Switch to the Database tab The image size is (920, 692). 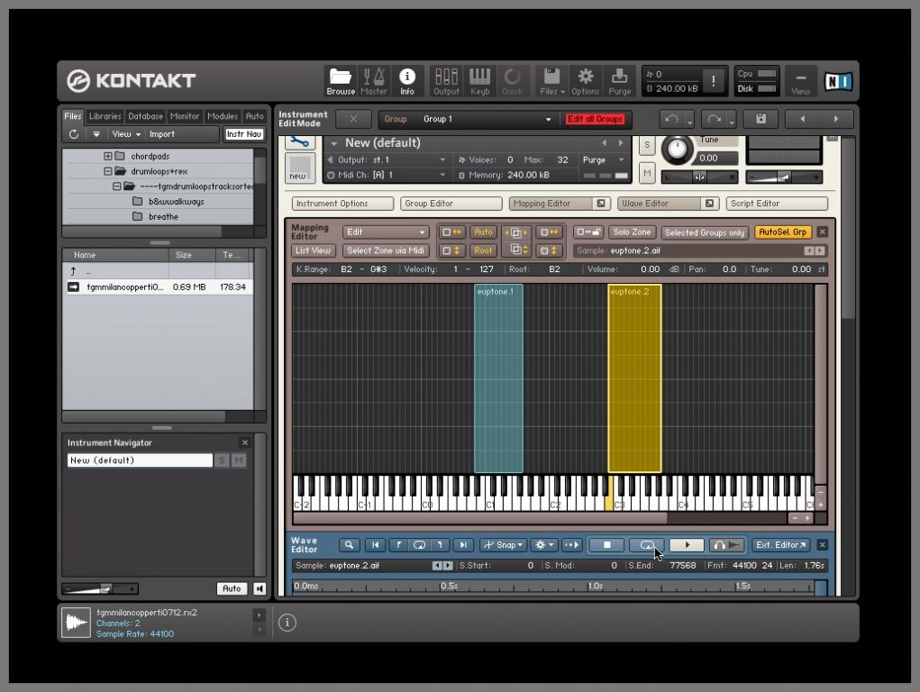[x=145, y=116]
